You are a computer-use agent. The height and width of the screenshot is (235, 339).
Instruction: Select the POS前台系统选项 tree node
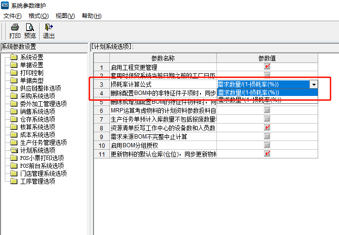(x=42, y=166)
